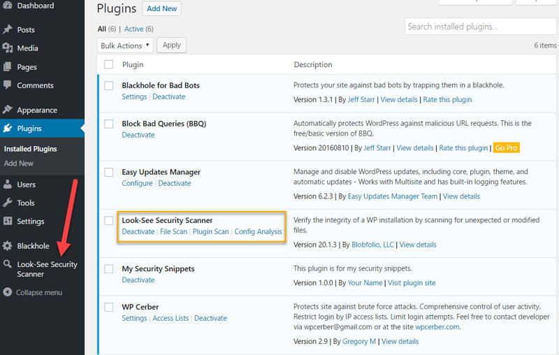The image size is (559, 355).
Task: Open Jeff Starr link for Blackhole plugin
Action: (361, 100)
